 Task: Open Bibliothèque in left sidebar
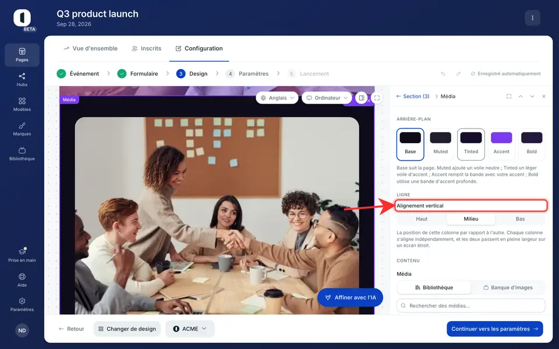click(22, 154)
